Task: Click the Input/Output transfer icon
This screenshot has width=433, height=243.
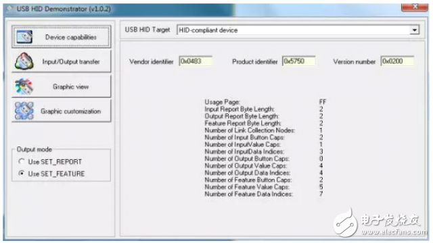Action: coord(24,61)
